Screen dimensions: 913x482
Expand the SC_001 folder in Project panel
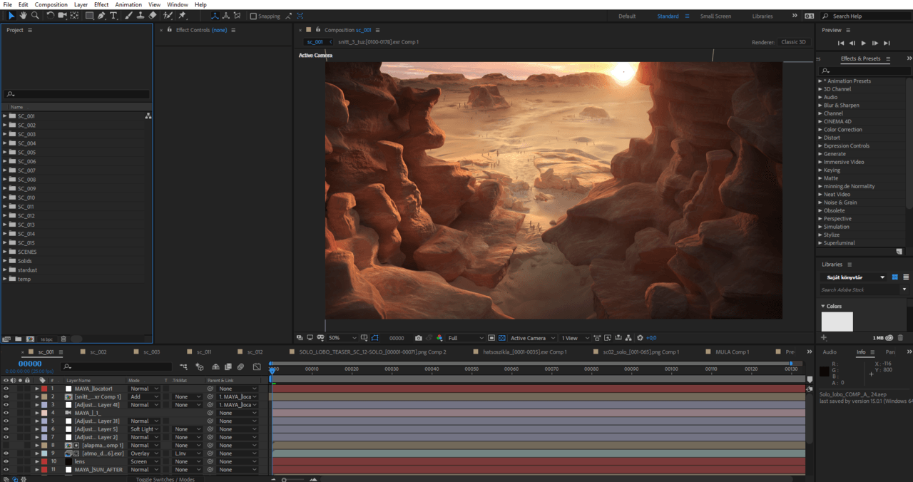tap(5, 116)
